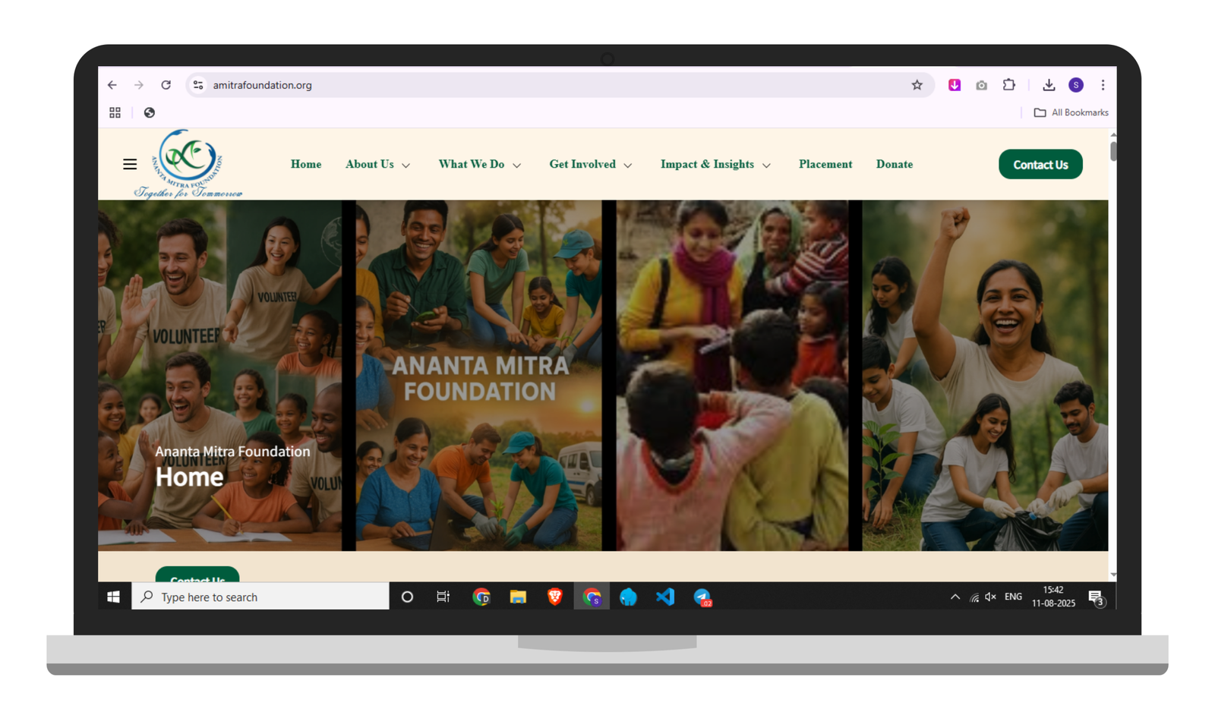Screen dimensions: 1215x715
Task: Bookmark this page with the star icon
Action: tap(917, 85)
